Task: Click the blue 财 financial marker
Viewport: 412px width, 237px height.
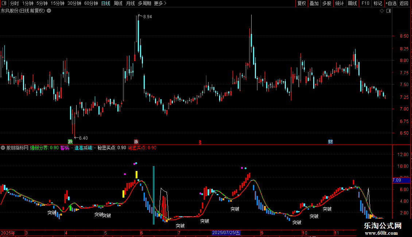Action: pyautogui.click(x=331, y=141)
